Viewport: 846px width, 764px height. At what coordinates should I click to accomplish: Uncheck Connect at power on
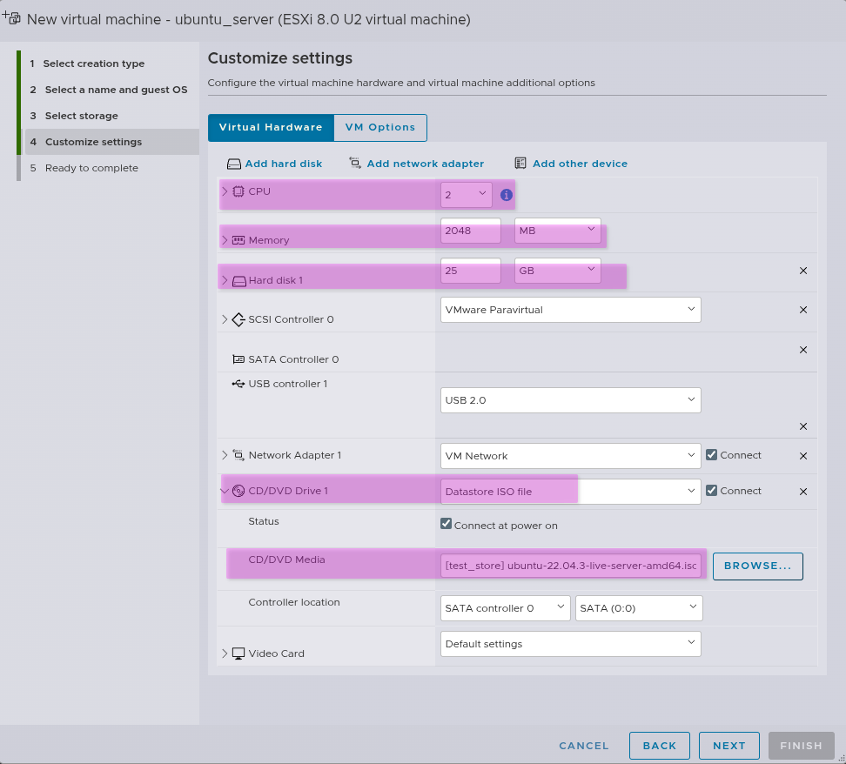pos(446,525)
